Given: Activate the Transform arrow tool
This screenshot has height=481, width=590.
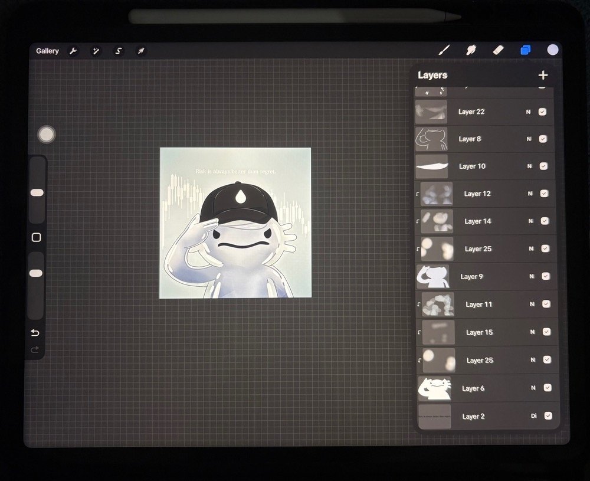Looking at the screenshot, I should (141, 51).
